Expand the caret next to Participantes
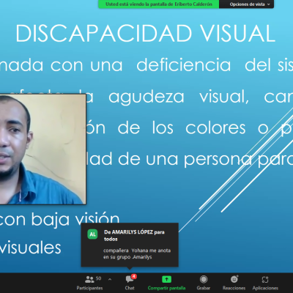293x293 pixels. tap(110, 279)
